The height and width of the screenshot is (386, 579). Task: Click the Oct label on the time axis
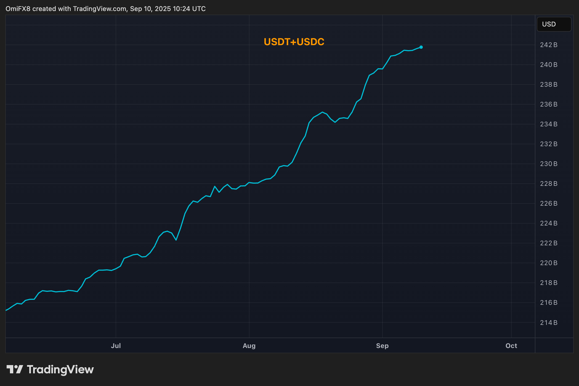[x=511, y=346]
